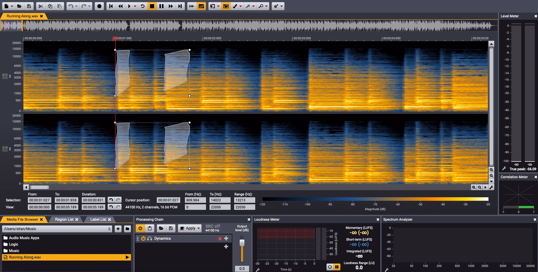Close the Label List tab
Viewport: 538px width, 272px height.
click(109, 219)
